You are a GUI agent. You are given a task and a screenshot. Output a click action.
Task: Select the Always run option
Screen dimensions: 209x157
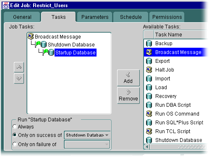point(15,126)
